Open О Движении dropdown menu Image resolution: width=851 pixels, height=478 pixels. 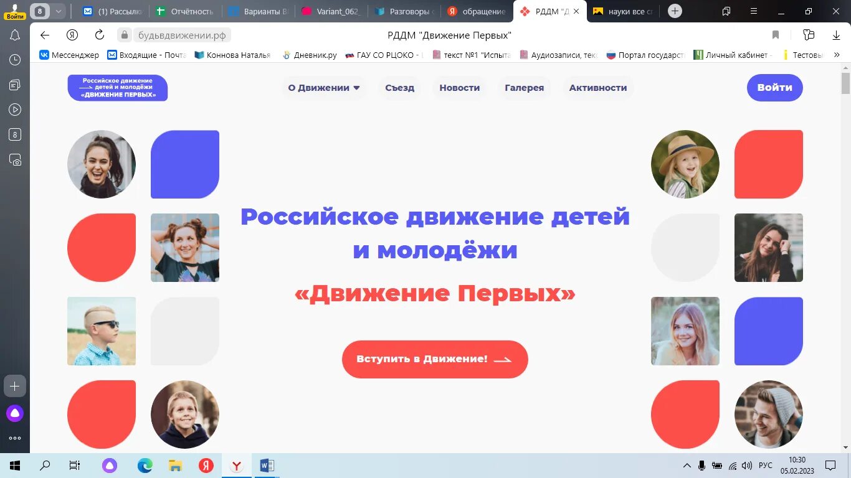324,88
